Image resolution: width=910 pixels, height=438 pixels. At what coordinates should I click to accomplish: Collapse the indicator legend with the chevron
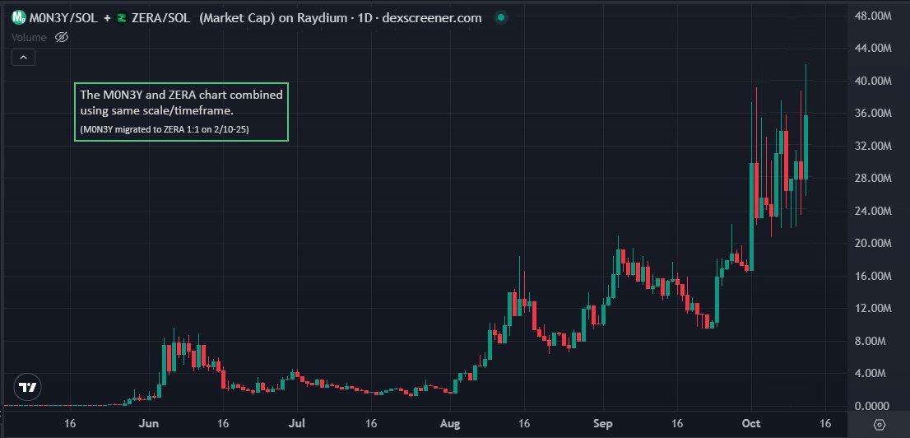click(x=23, y=58)
